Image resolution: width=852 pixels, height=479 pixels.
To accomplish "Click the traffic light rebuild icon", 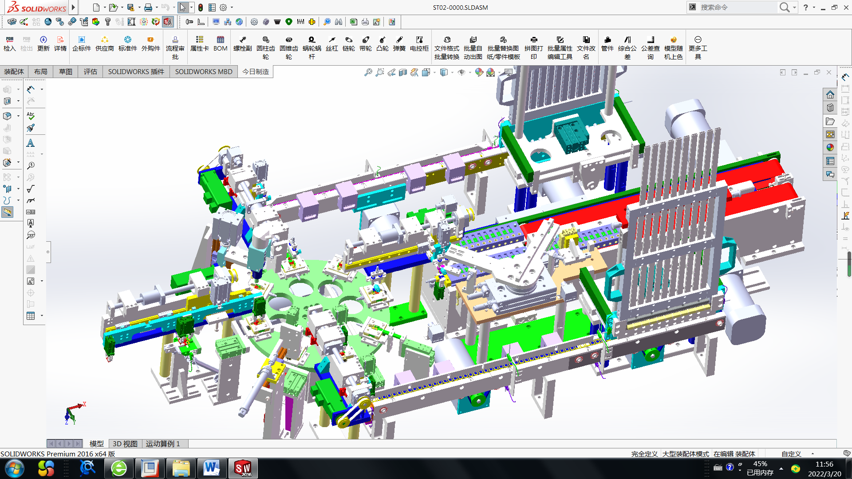I will click(201, 8).
